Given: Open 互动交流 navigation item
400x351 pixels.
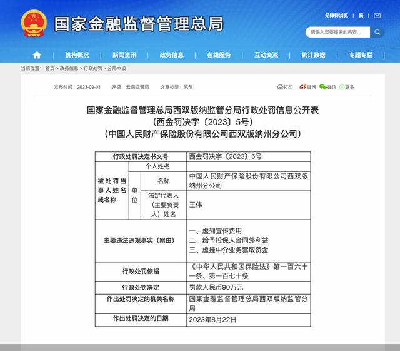Looking at the screenshot, I should point(266,55).
